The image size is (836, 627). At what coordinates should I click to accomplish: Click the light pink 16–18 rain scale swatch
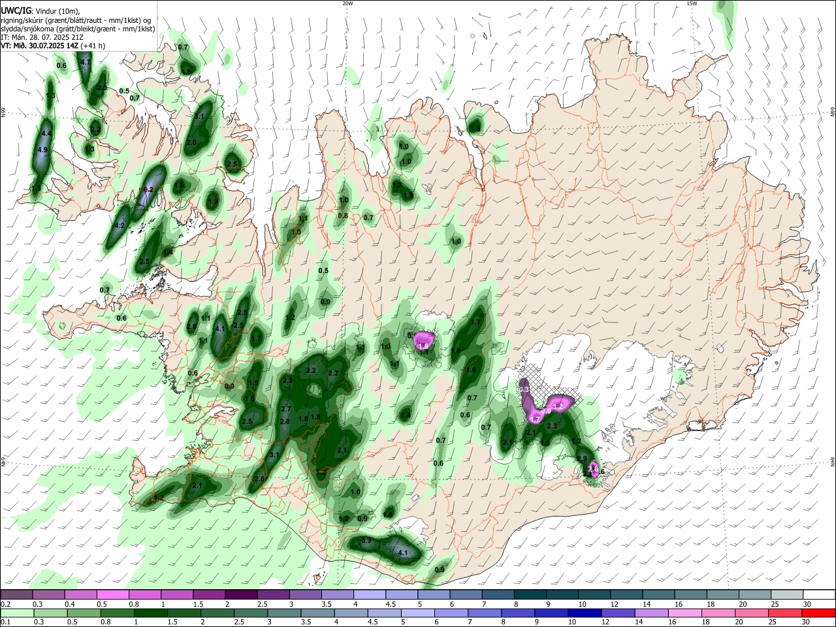pos(684,613)
